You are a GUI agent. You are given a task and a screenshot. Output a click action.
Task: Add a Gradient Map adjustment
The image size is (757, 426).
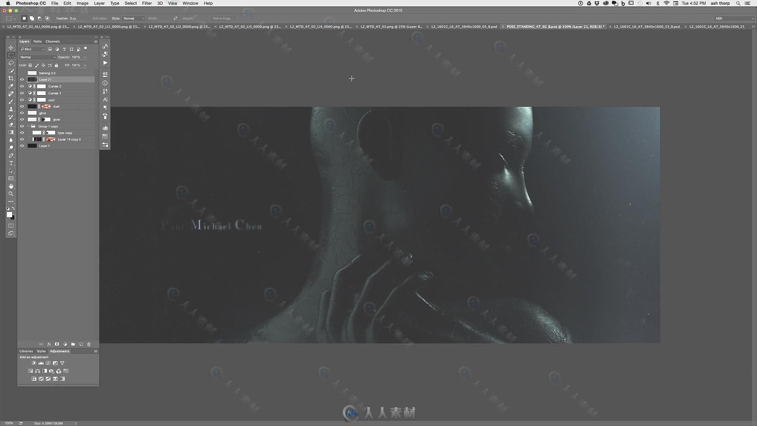click(x=62, y=379)
